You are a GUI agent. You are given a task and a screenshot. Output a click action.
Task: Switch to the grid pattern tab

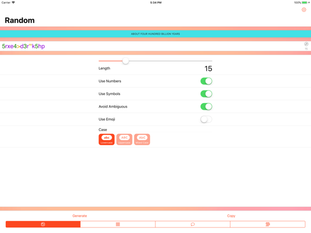tap(118, 224)
